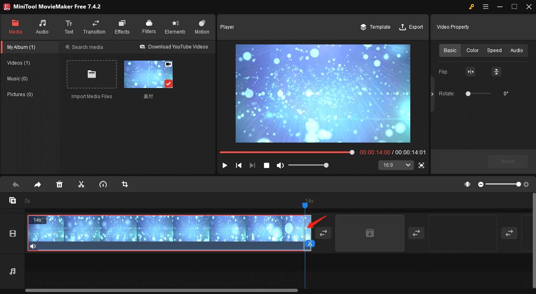Viewport: 536px width, 294px height.
Task: Delete the selected clip
Action: [59, 185]
